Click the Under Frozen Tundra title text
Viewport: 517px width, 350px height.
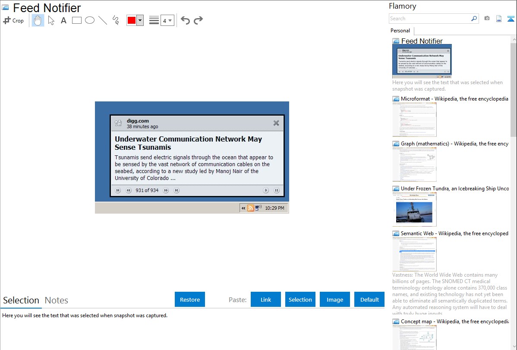(x=455, y=188)
